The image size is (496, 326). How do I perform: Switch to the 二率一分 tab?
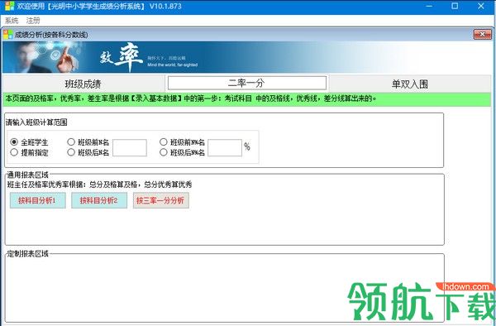pyautogui.click(x=246, y=84)
